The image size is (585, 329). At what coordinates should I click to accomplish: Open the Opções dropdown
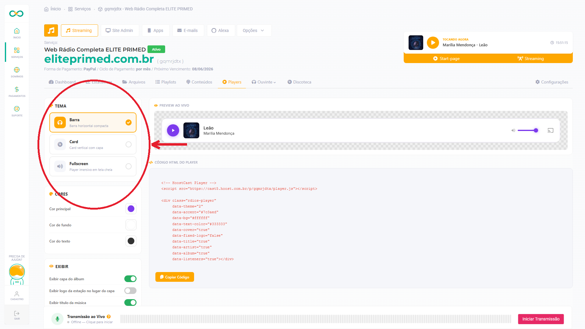pyautogui.click(x=254, y=30)
